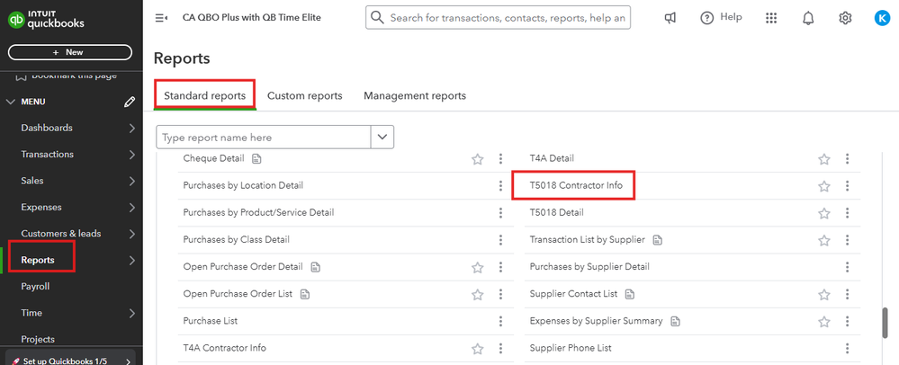Click the Help question mark icon
The height and width of the screenshot is (365, 899).
[707, 18]
